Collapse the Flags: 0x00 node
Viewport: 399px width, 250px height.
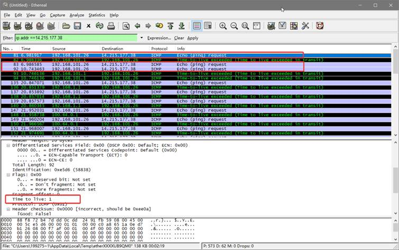pyautogui.click(x=8, y=175)
